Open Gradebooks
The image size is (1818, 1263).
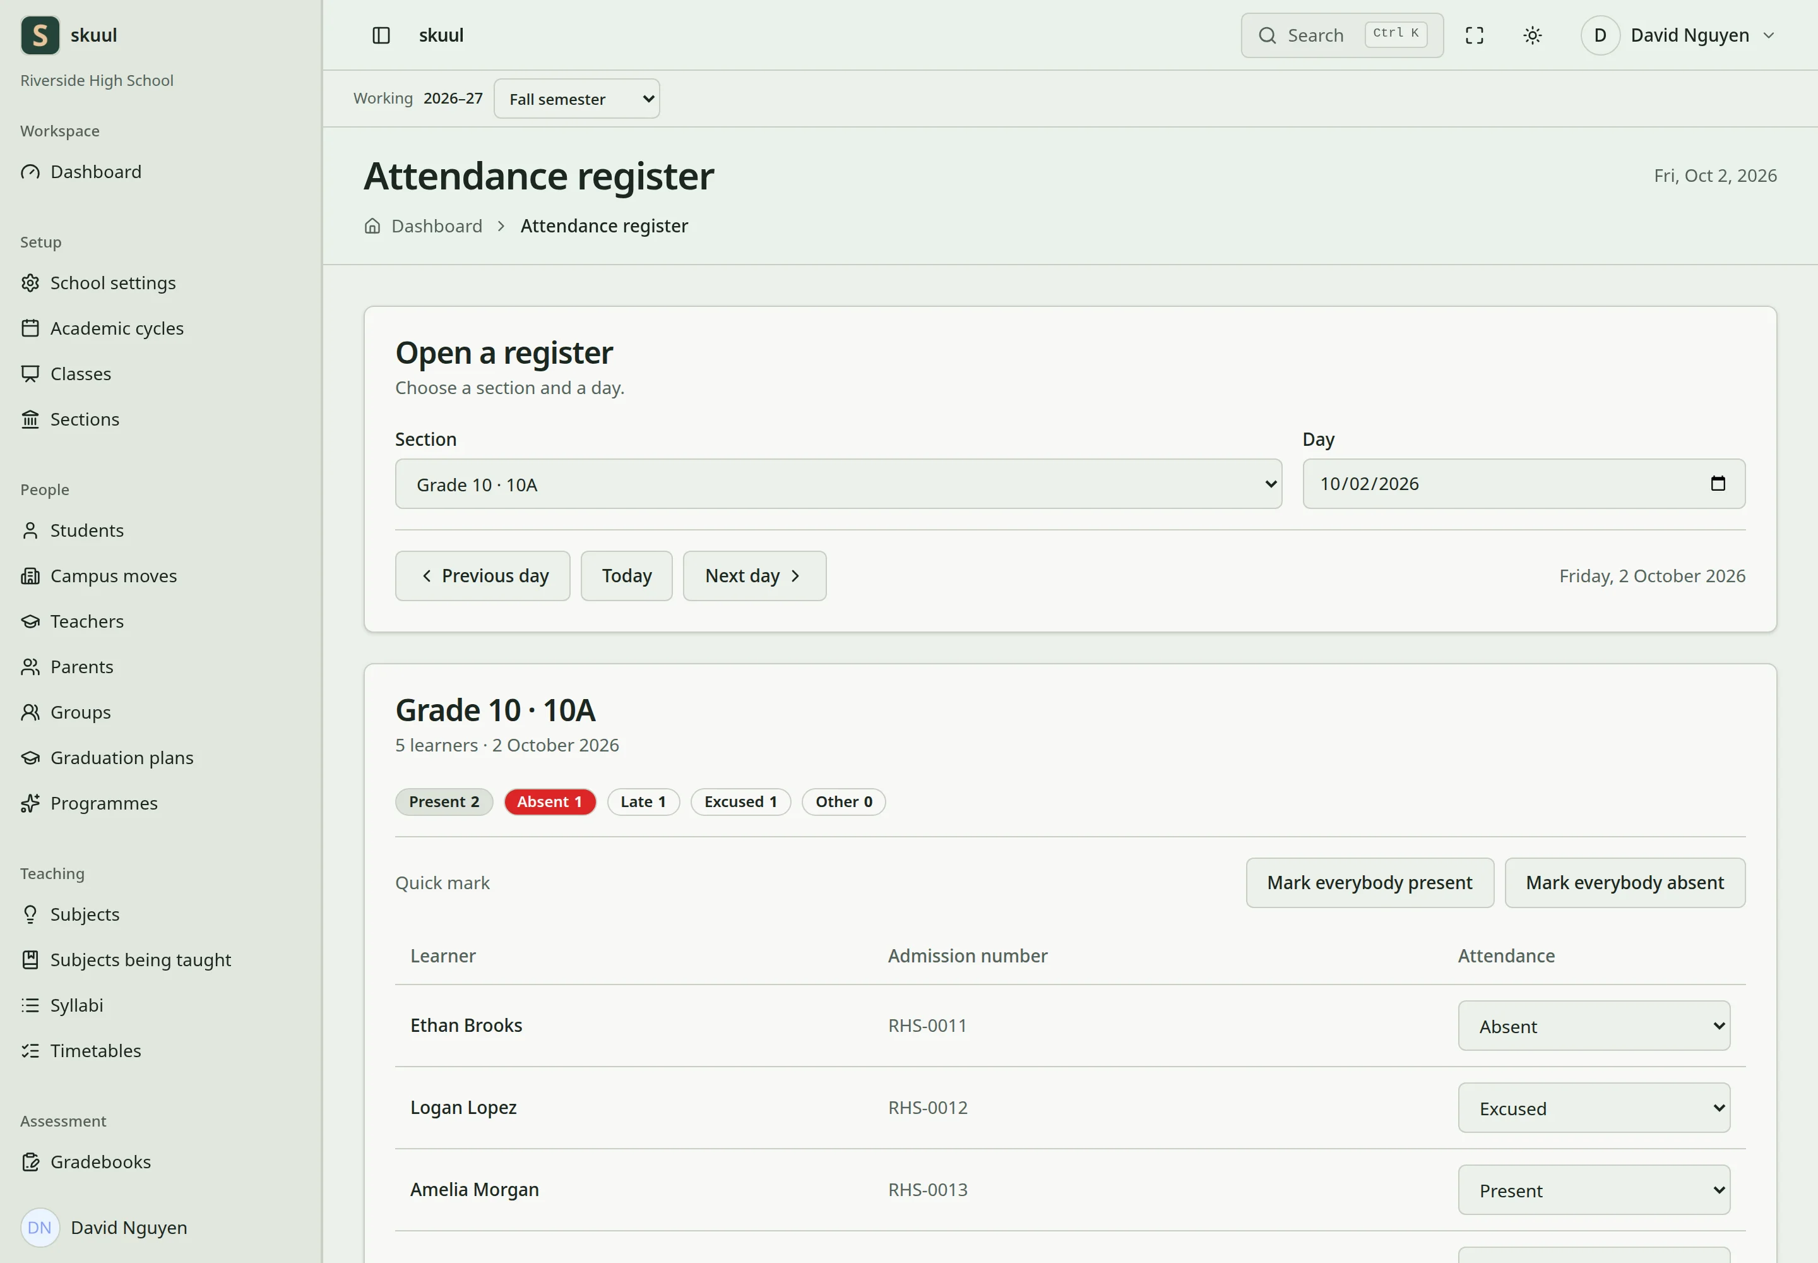point(160,1162)
